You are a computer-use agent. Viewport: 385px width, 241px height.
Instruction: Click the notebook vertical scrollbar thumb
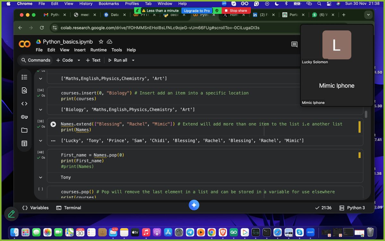(366, 114)
